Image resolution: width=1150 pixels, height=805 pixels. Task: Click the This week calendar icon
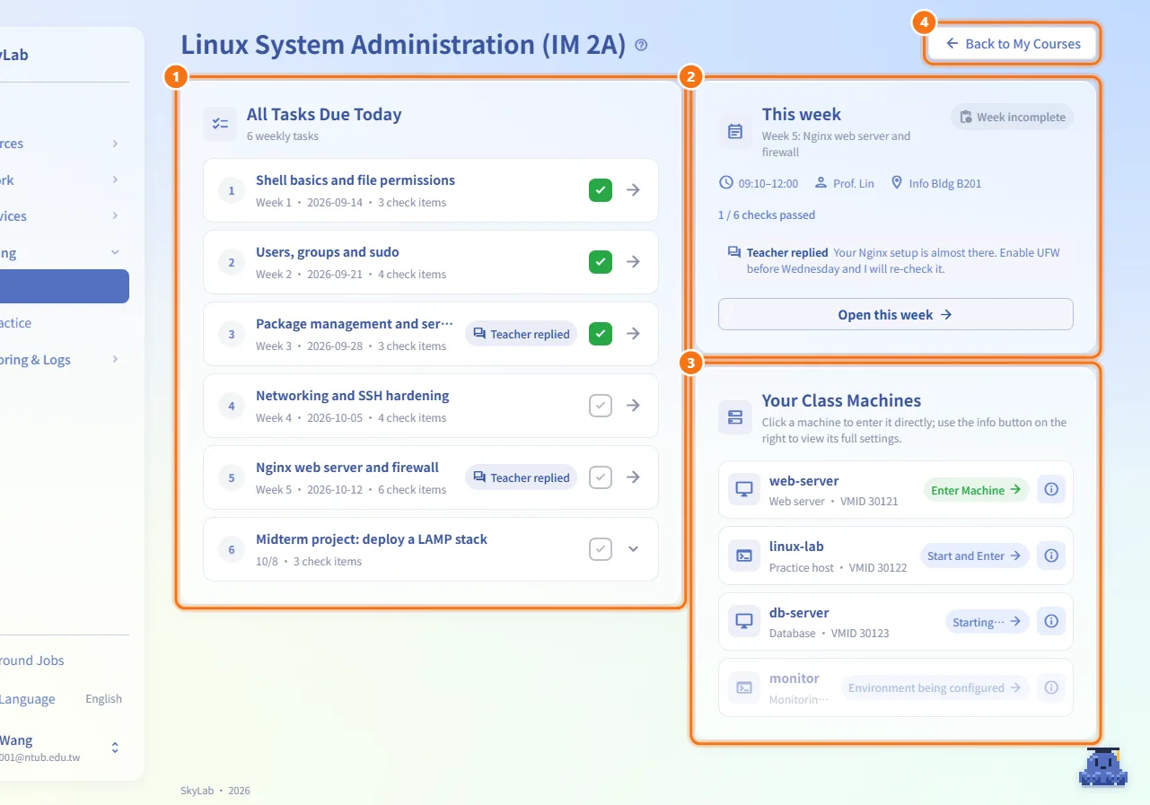735,132
